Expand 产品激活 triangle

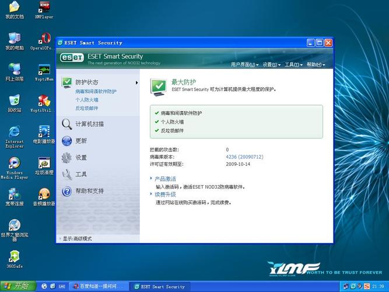[151, 178]
